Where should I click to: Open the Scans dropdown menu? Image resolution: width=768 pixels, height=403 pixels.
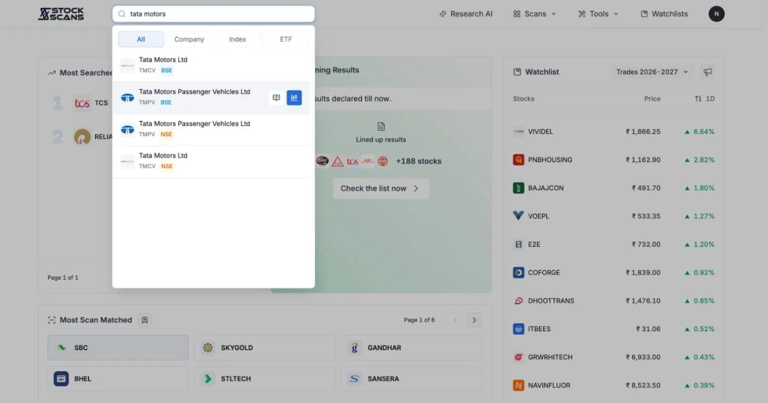click(534, 14)
